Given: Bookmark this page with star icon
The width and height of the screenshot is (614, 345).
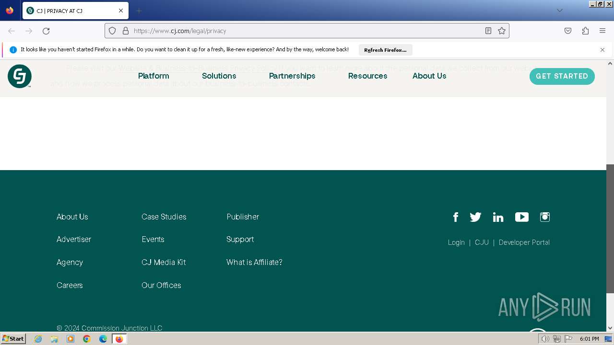Looking at the screenshot, I should [502, 31].
